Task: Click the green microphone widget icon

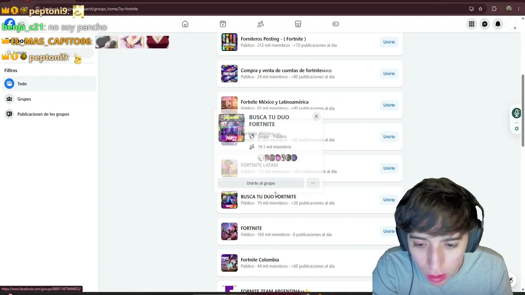Action: click(x=517, y=113)
